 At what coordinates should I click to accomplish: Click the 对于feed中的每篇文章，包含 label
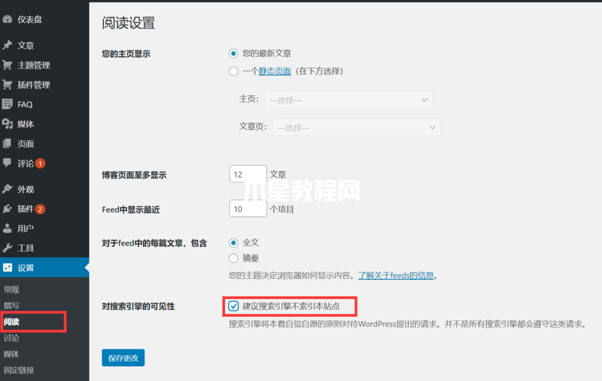(x=155, y=243)
